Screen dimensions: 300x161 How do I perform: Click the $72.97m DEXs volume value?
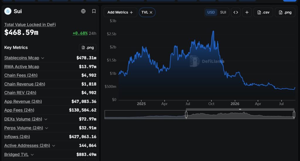click(88, 119)
